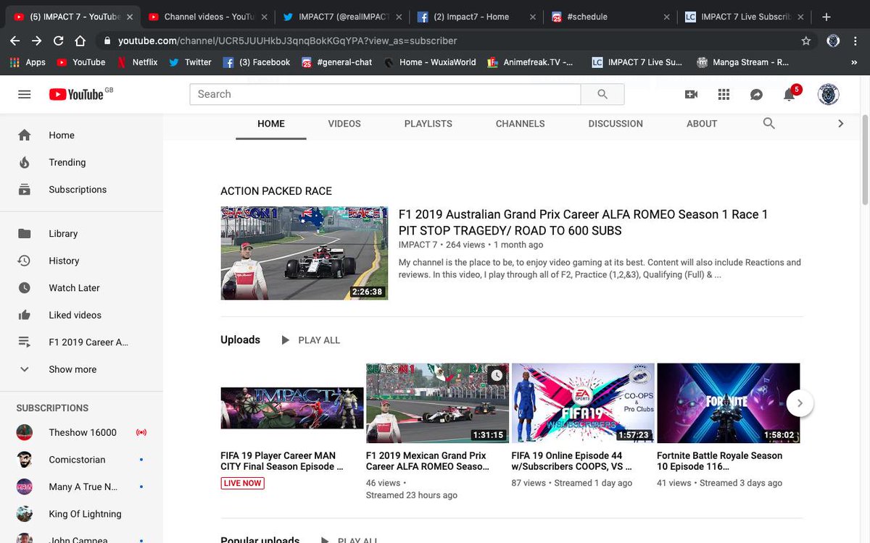Viewport: 870px width, 543px height.
Task: Open the YouTube apps grid icon
Action: coord(723,94)
